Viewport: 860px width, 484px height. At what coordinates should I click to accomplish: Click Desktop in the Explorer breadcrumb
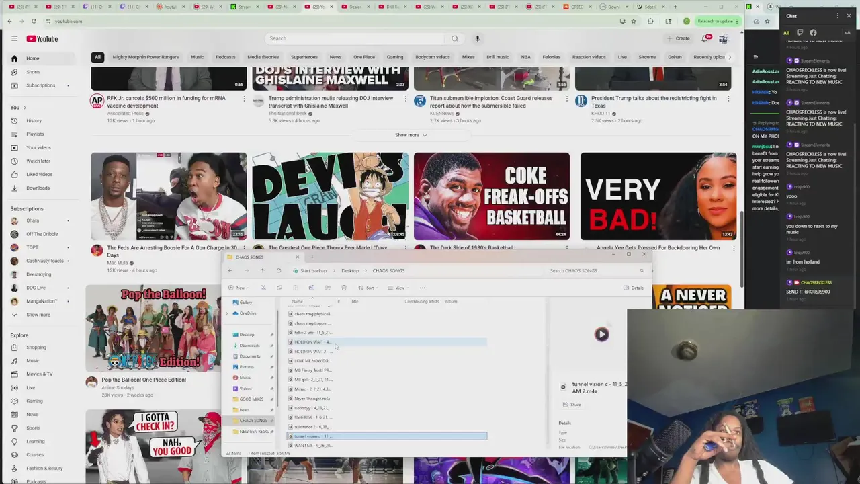350,270
